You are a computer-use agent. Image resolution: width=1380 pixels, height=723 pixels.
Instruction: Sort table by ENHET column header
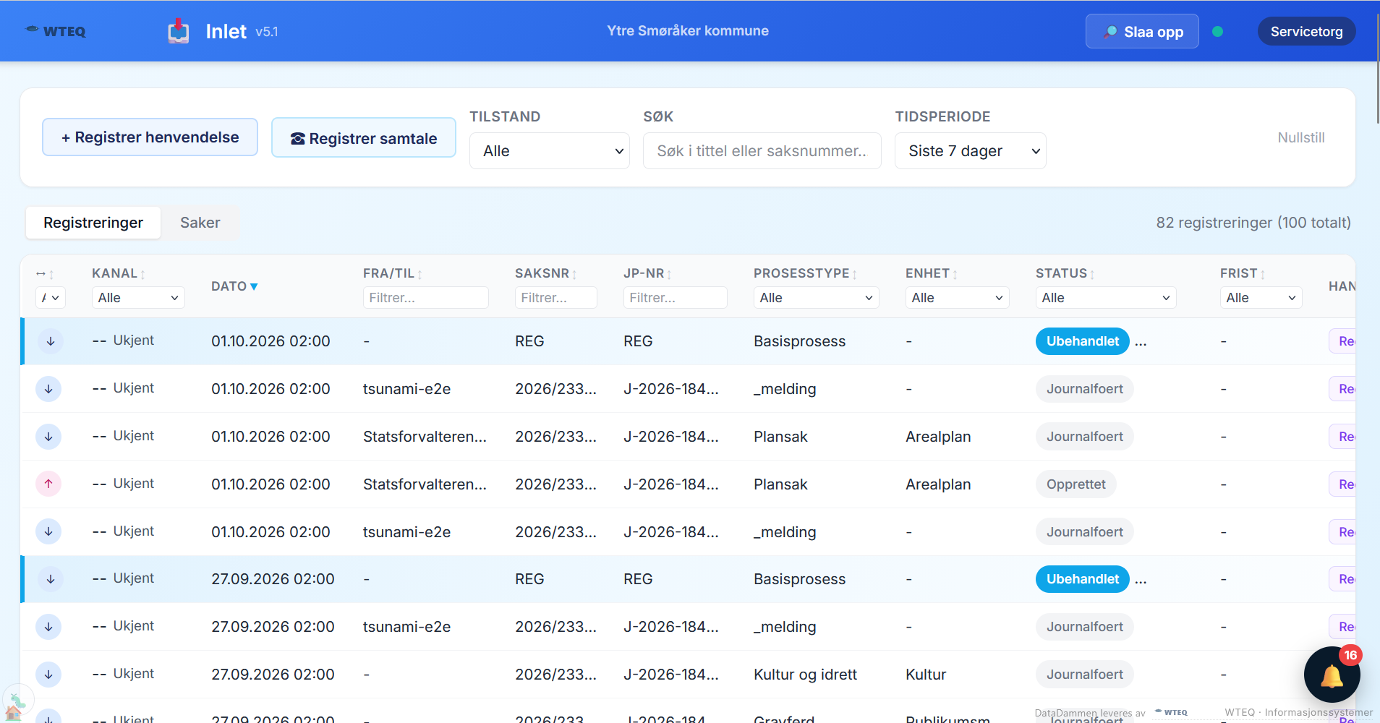point(932,273)
